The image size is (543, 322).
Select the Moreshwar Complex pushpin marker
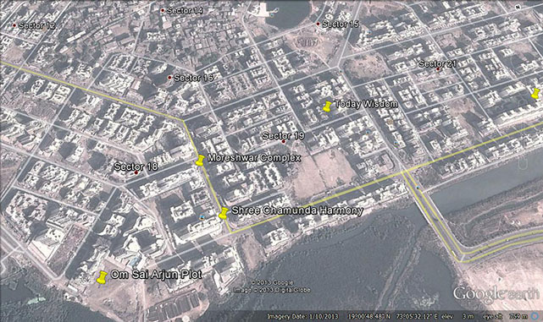pos(200,161)
